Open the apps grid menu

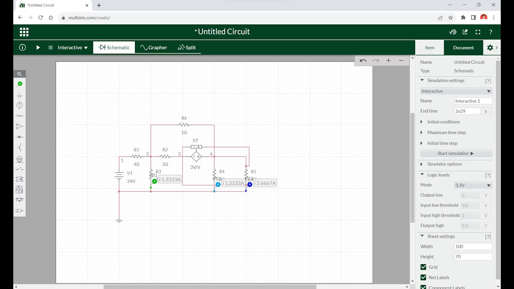(x=24, y=32)
